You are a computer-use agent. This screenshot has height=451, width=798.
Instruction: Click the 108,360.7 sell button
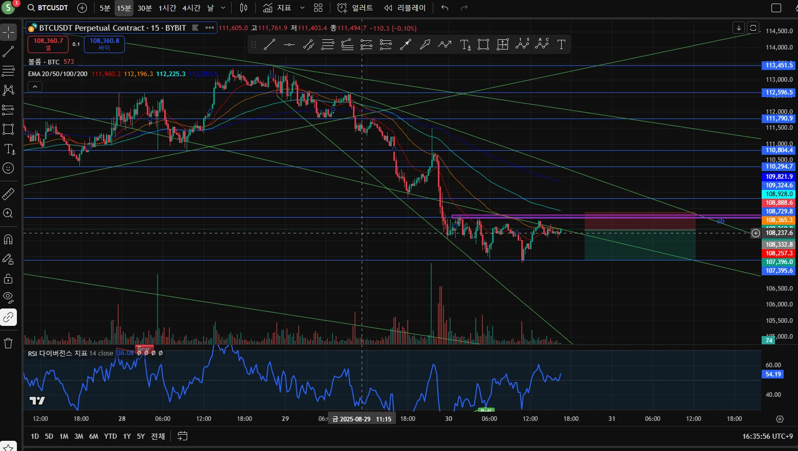(x=48, y=44)
